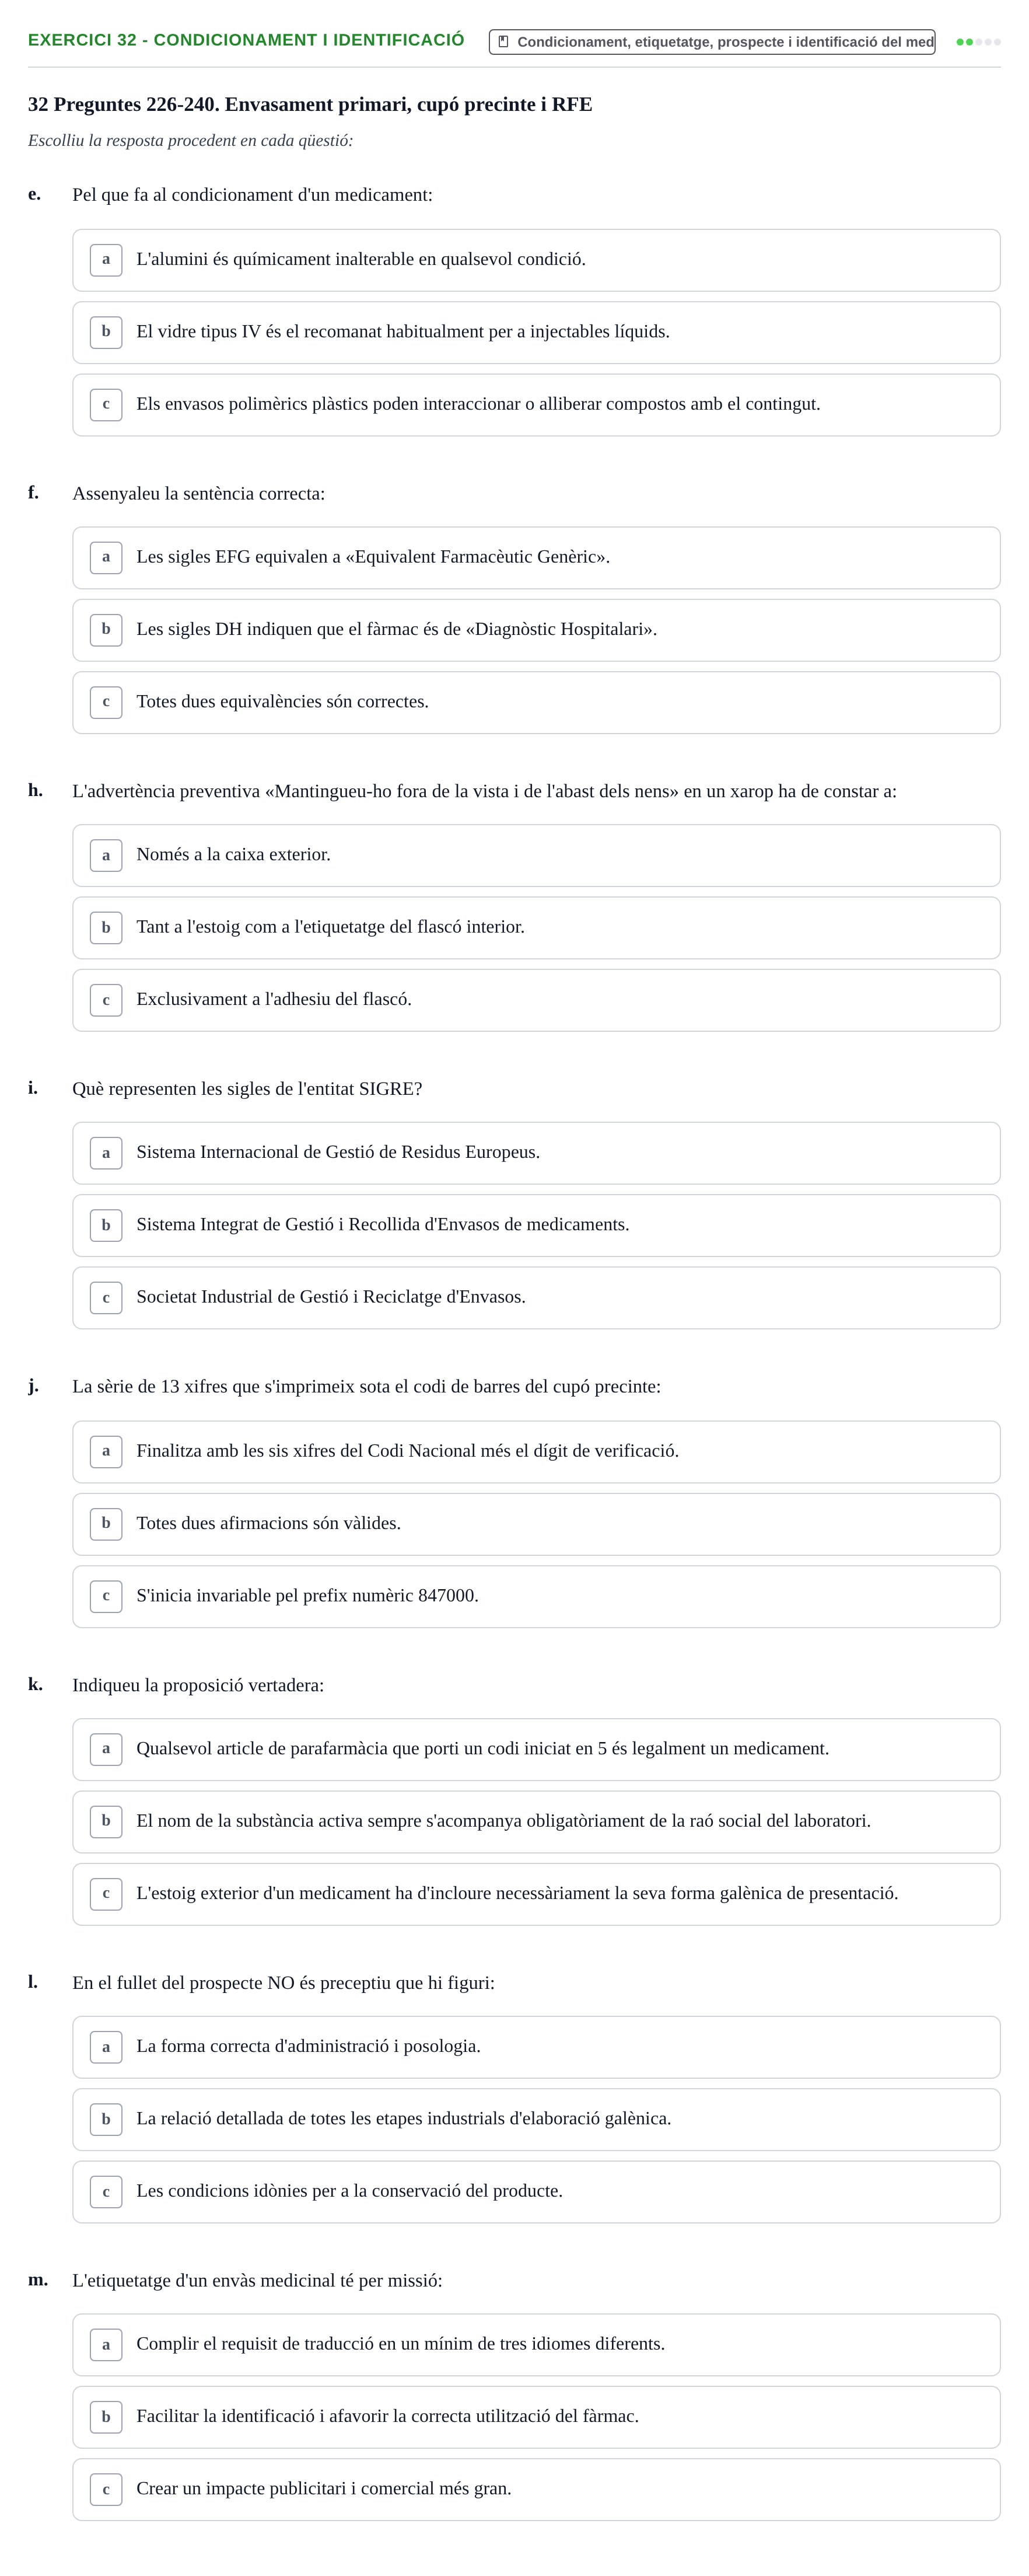
Task: Select the DH 'Diagnòstic Hospitalari' answer
Action: tap(536, 630)
